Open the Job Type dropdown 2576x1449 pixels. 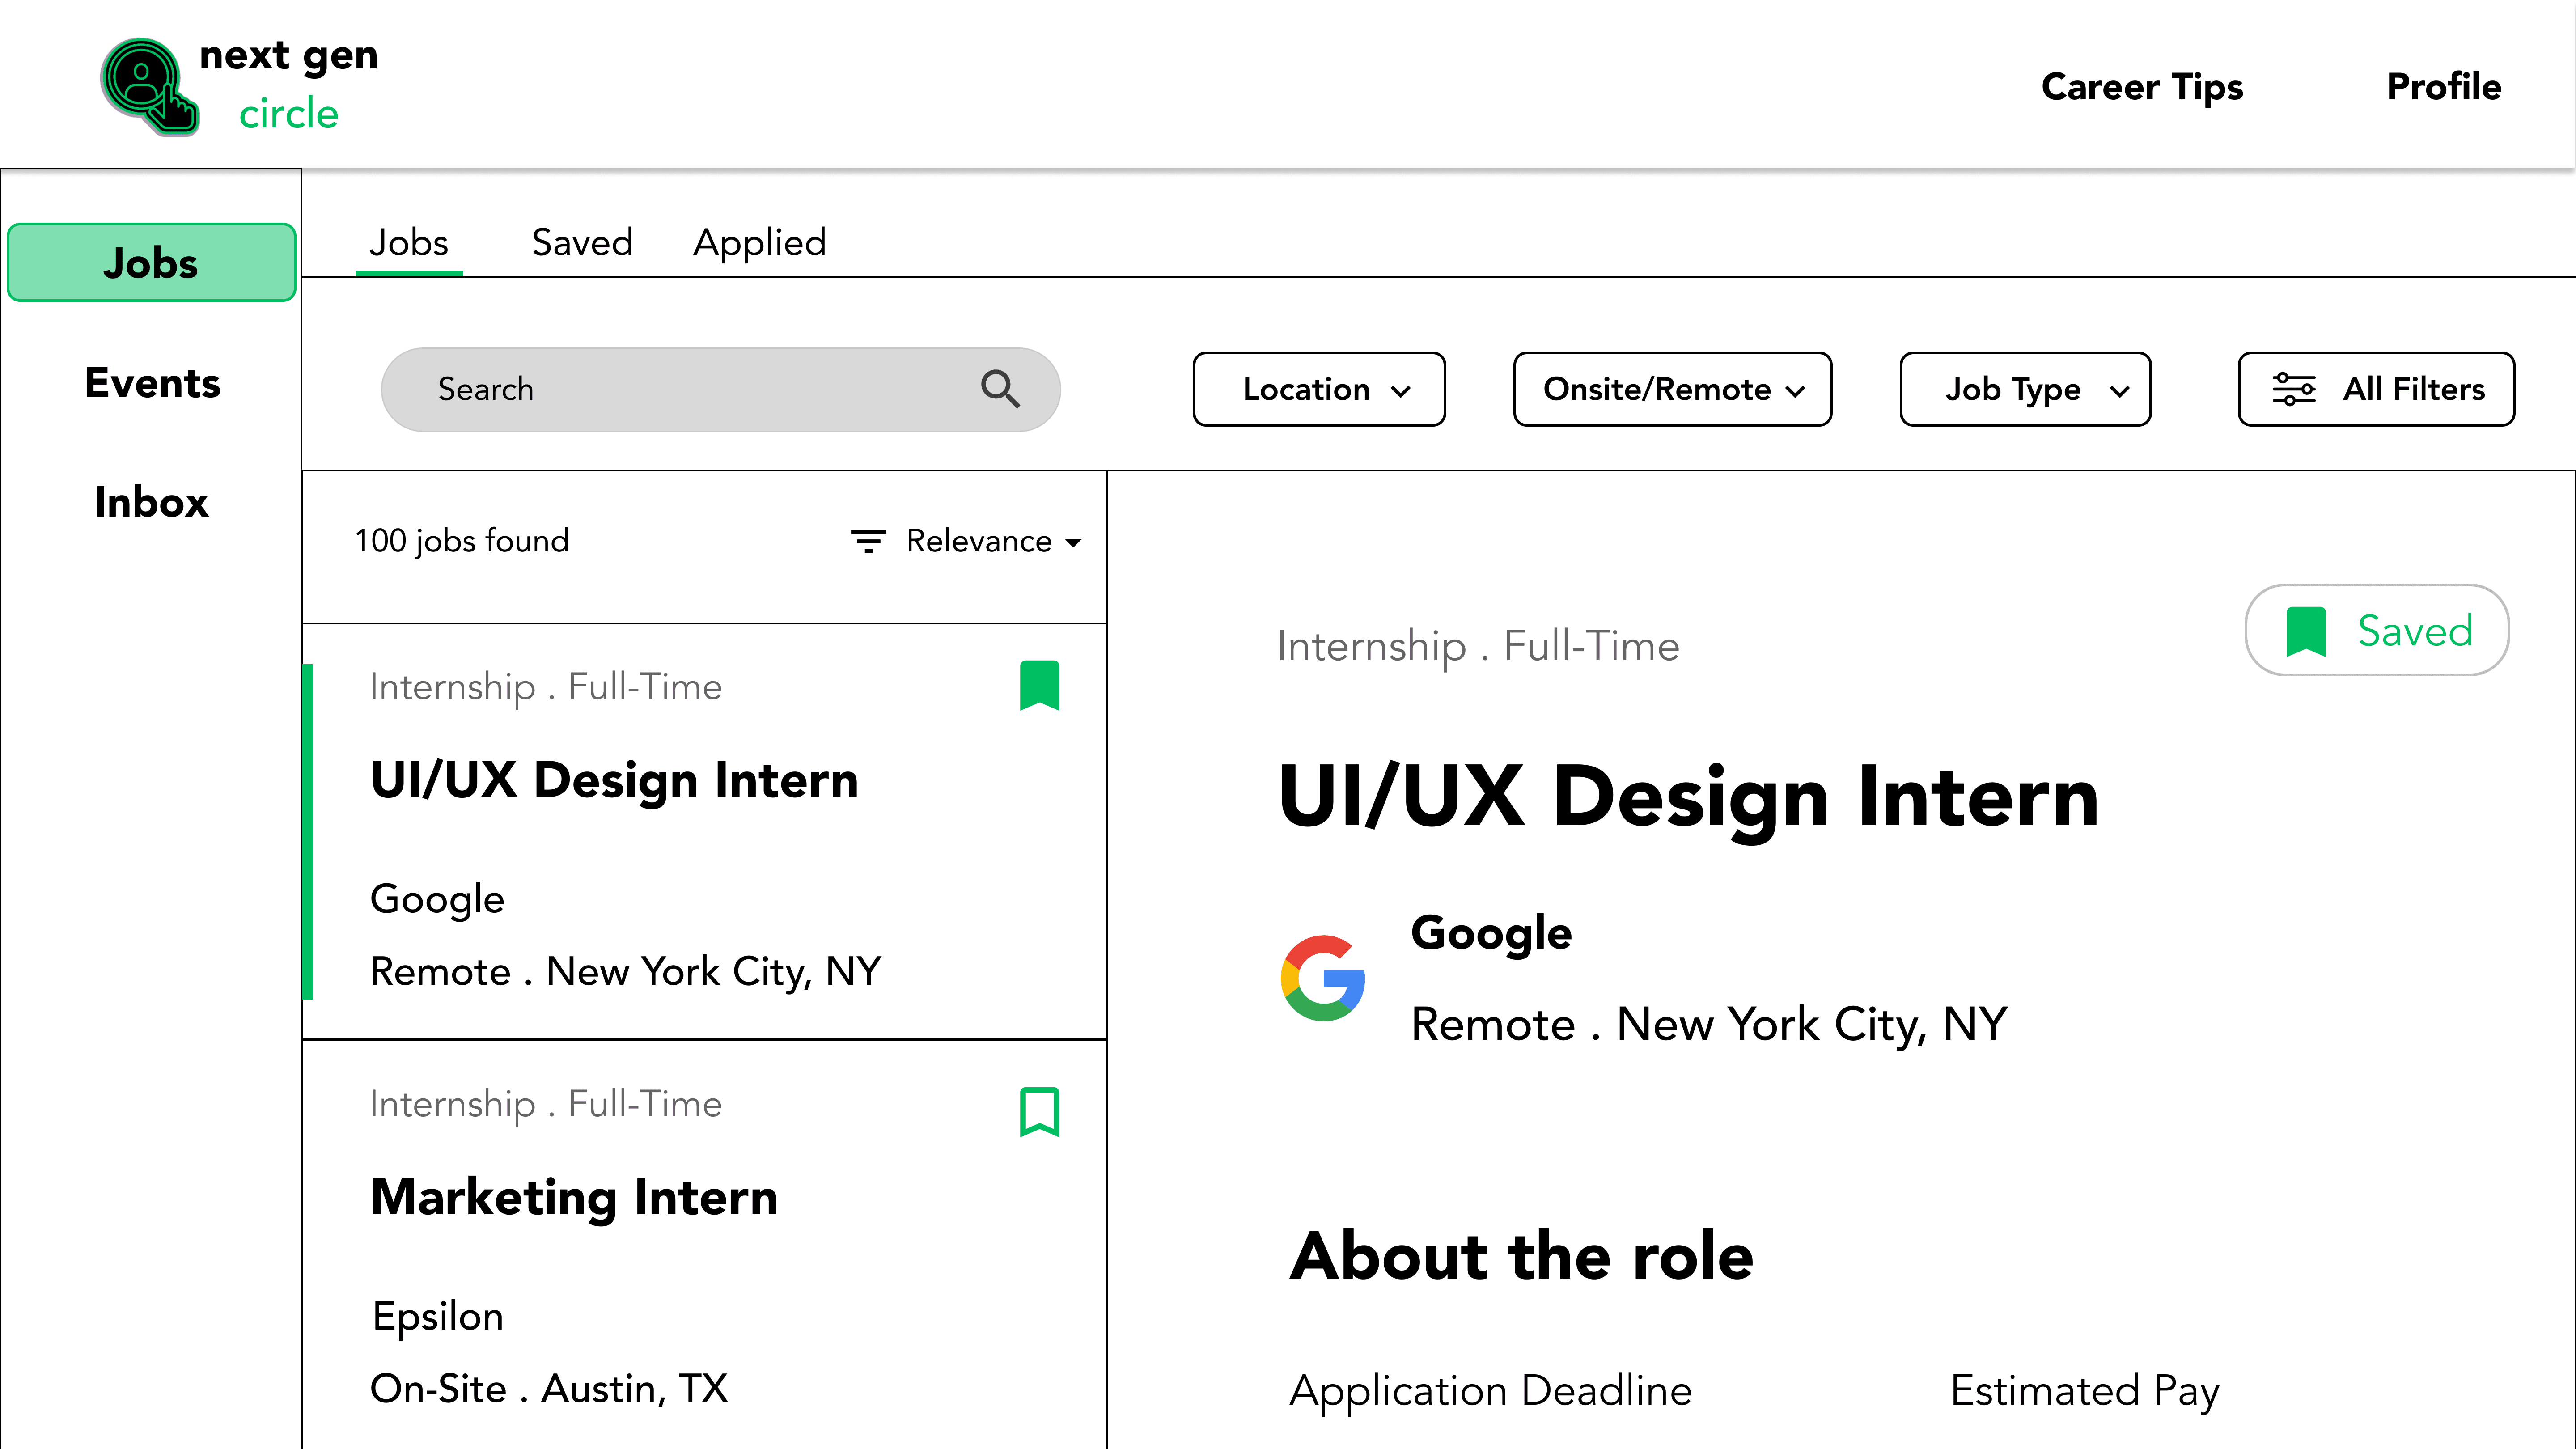[x=2025, y=389]
